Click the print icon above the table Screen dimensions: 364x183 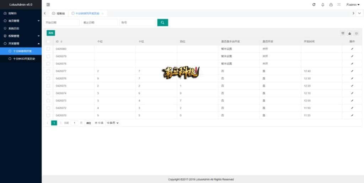pos(356,33)
